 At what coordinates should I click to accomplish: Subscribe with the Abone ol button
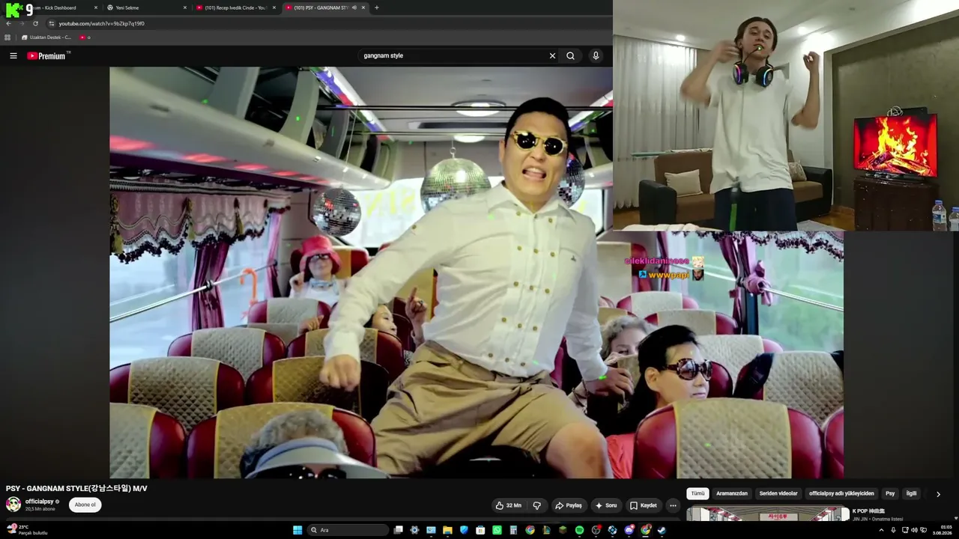click(x=85, y=505)
